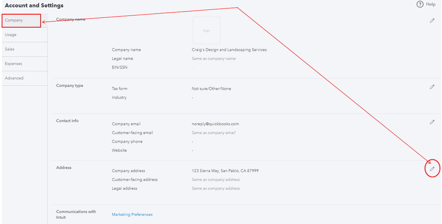The height and width of the screenshot is (224, 442).
Task: Click the 123 Sierra Way company address
Action: pyautogui.click(x=225, y=171)
